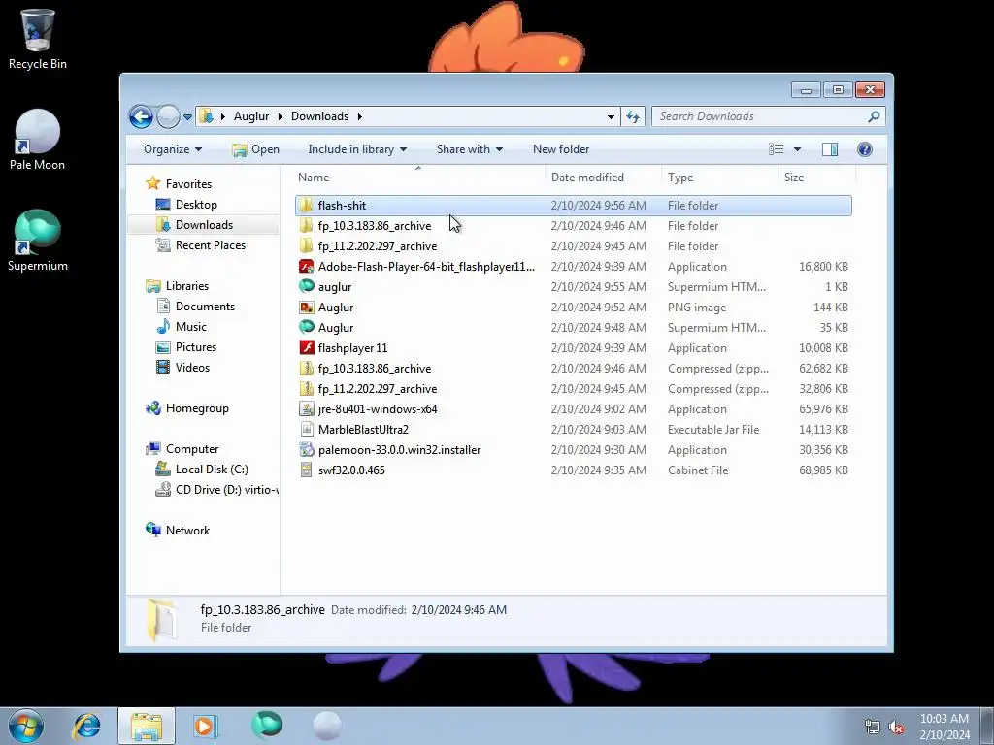
Task: Open the Videos library
Action: click(x=192, y=368)
